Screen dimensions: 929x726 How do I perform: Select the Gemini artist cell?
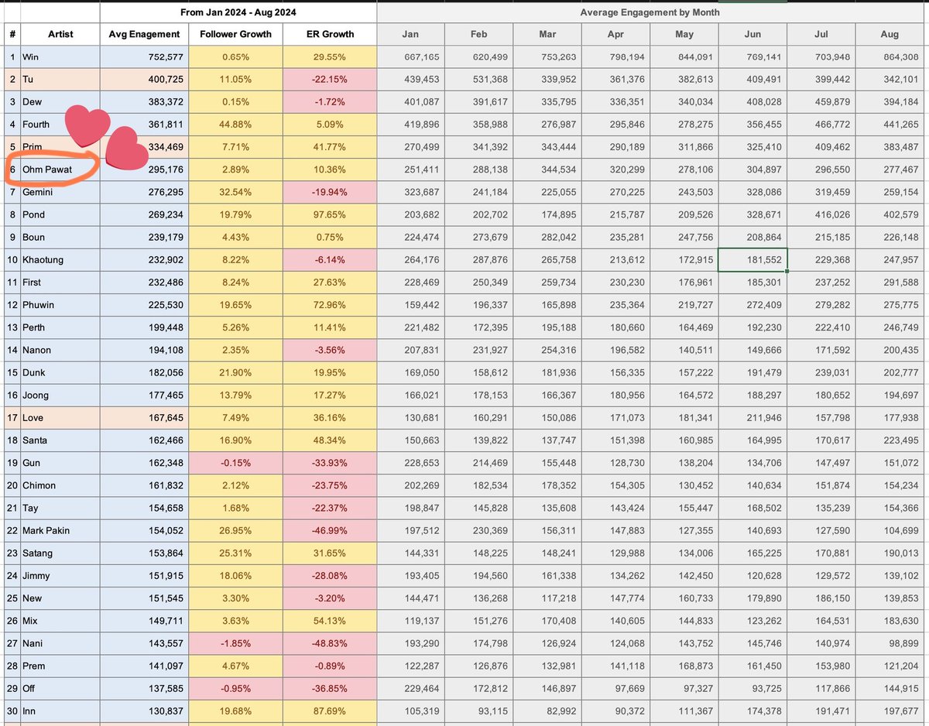pyautogui.click(x=60, y=192)
